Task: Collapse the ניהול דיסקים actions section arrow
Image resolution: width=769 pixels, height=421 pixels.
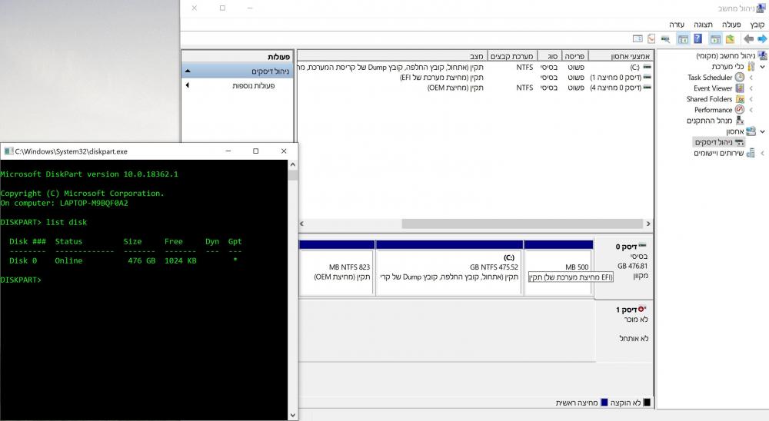Action: (188, 71)
